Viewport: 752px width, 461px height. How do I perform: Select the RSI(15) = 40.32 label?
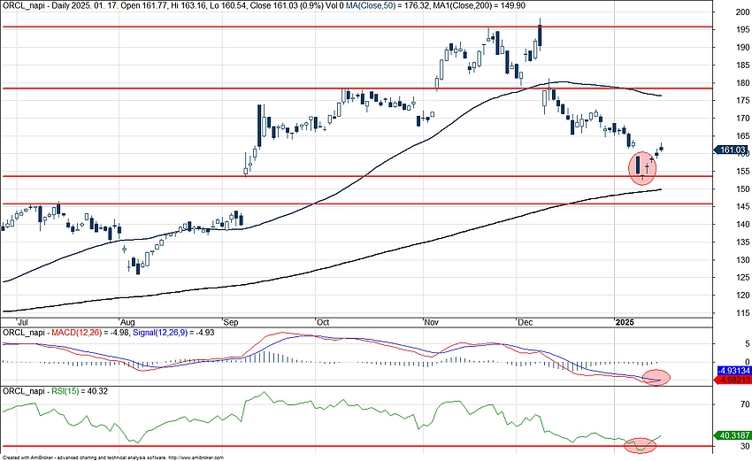click(x=79, y=391)
